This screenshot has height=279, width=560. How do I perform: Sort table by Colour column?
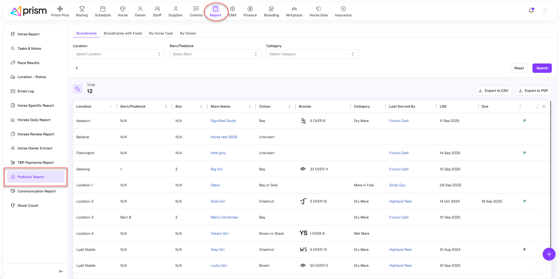click(289, 106)
